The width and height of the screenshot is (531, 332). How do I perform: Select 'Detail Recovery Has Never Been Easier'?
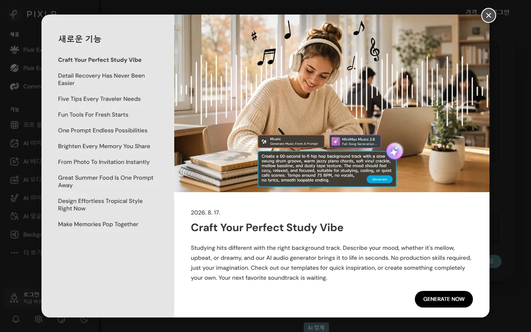click(102, 79)
